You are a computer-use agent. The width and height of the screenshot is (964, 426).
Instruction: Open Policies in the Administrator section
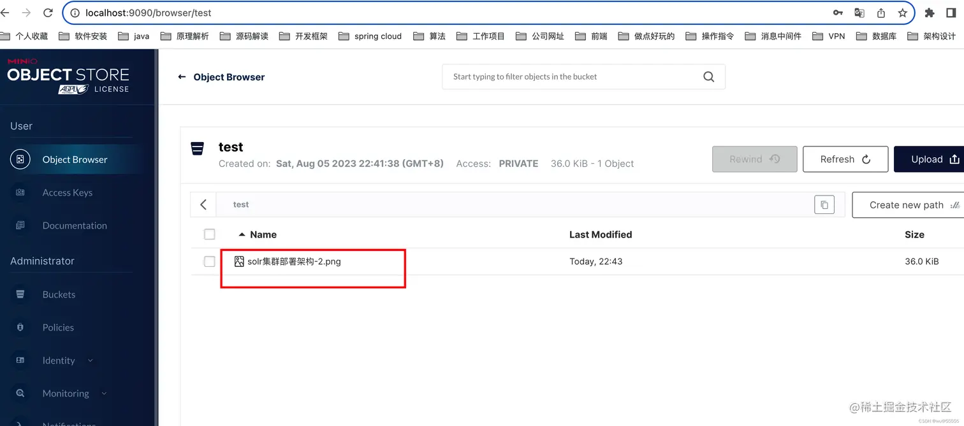coord(58,328)
